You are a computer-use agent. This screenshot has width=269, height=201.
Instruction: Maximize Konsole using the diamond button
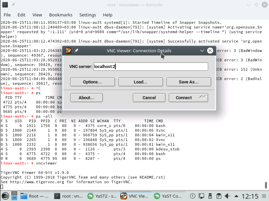coord(257,5)
